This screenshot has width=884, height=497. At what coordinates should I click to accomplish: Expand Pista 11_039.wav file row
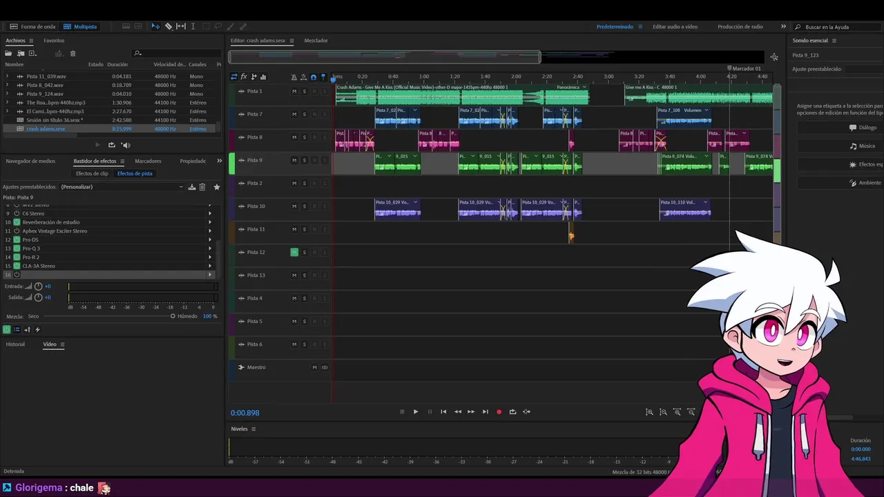[8, 77]
